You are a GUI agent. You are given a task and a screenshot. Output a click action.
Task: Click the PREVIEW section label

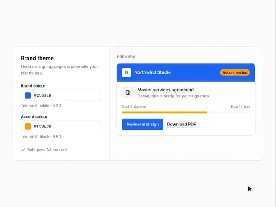click(x=126, y=57)
